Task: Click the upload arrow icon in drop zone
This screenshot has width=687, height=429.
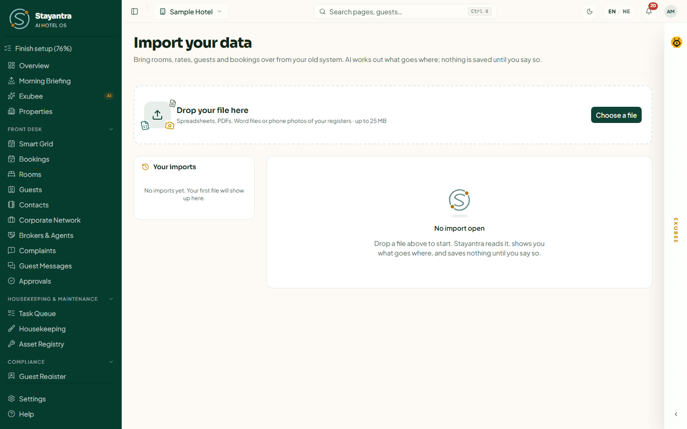Action: pos(157,115)
